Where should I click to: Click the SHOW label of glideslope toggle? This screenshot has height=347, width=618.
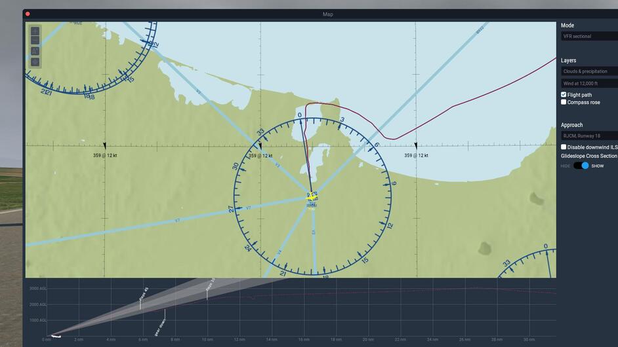[x=598, y=166]
